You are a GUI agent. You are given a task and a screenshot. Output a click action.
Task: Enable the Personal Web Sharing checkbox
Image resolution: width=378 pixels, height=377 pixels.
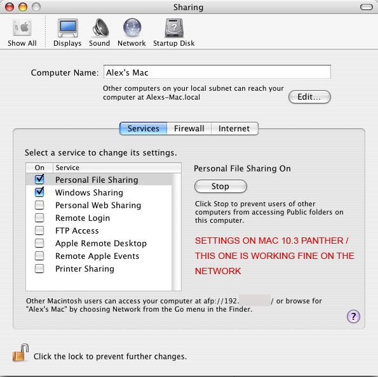click(39, 205)
